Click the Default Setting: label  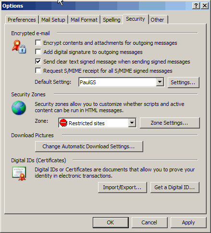pos(53,82)
